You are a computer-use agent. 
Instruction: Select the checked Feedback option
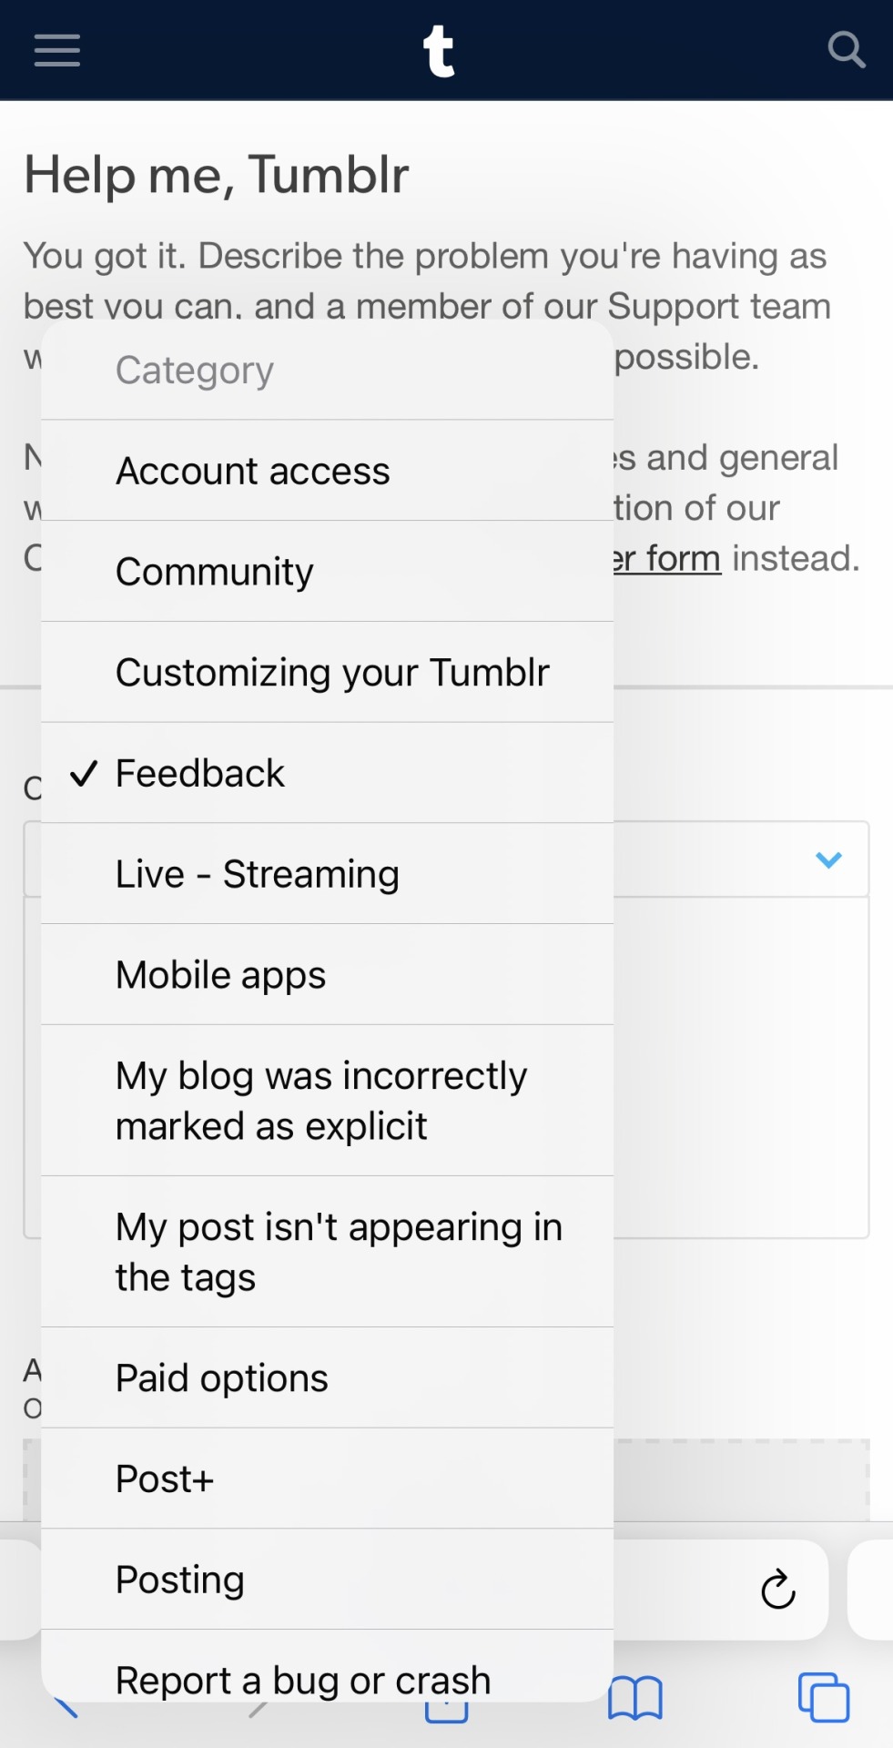pos(200,774)
